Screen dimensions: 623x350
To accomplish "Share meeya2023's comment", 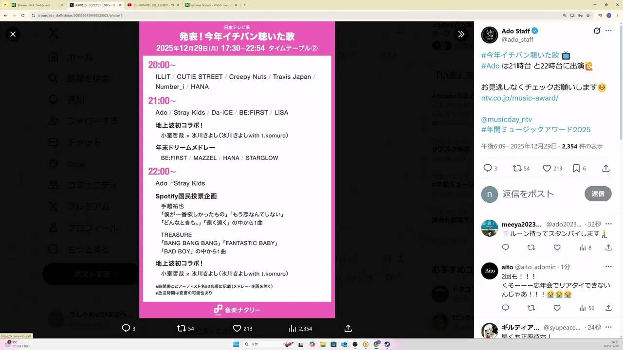I will pyautogui.click(x=608, y=247).
